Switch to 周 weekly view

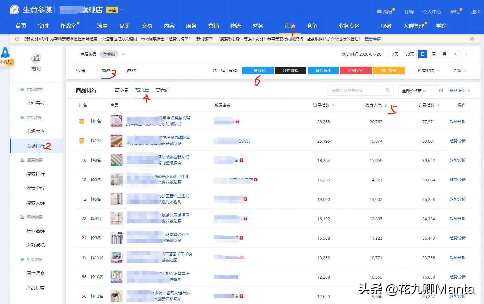(x=433, y=54)
